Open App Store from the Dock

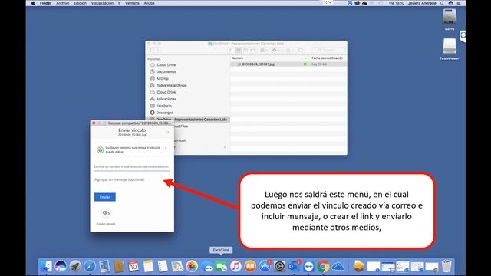pos(265,266)
